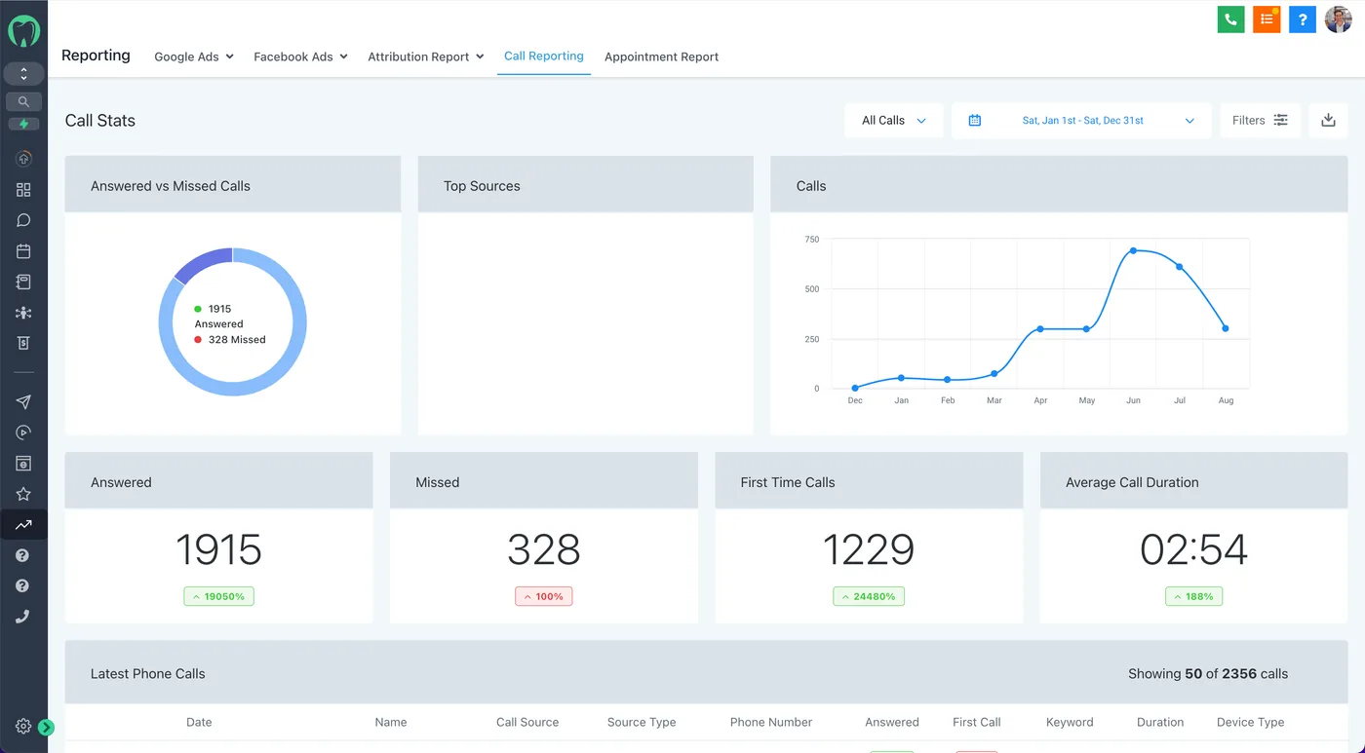
Task: Click the Call Source column header
Action: [x=527, y=723]
